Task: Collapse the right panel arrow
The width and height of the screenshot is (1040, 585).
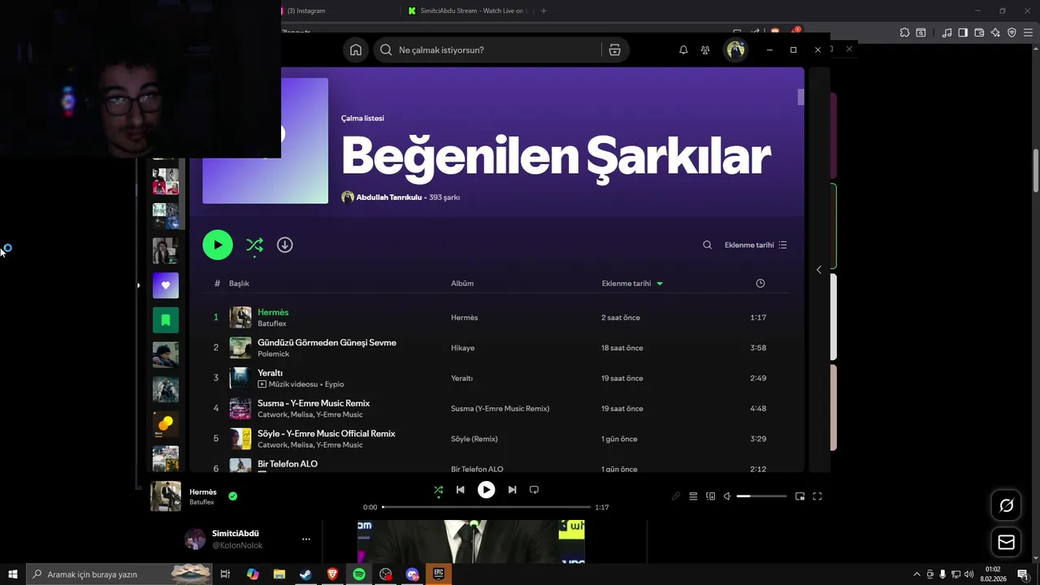Action: click(x=818, y=270)
